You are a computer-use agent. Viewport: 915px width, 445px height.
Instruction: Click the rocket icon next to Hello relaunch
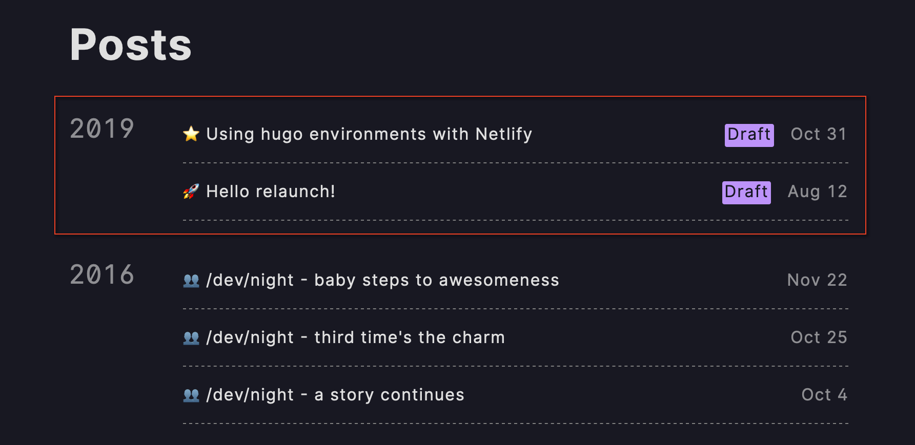(191, 192)
